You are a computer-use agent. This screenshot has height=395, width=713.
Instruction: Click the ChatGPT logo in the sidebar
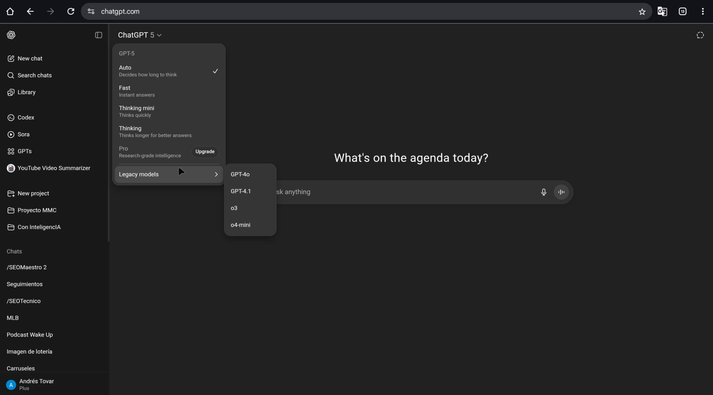(11, 35)
